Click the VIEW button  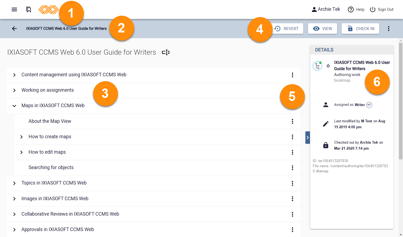click(322, 28)
